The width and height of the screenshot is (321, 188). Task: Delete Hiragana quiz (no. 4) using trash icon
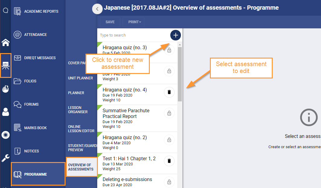pos(169,92)
